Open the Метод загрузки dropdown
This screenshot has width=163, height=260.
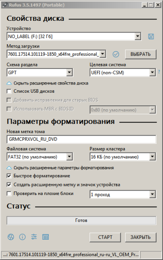coord(56,54)
